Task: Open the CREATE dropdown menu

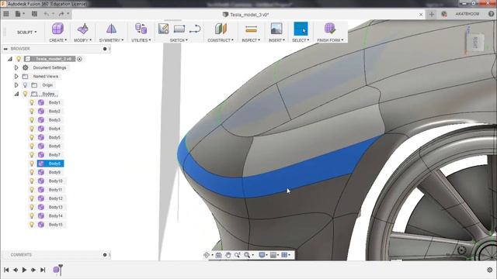Action: 58,40
